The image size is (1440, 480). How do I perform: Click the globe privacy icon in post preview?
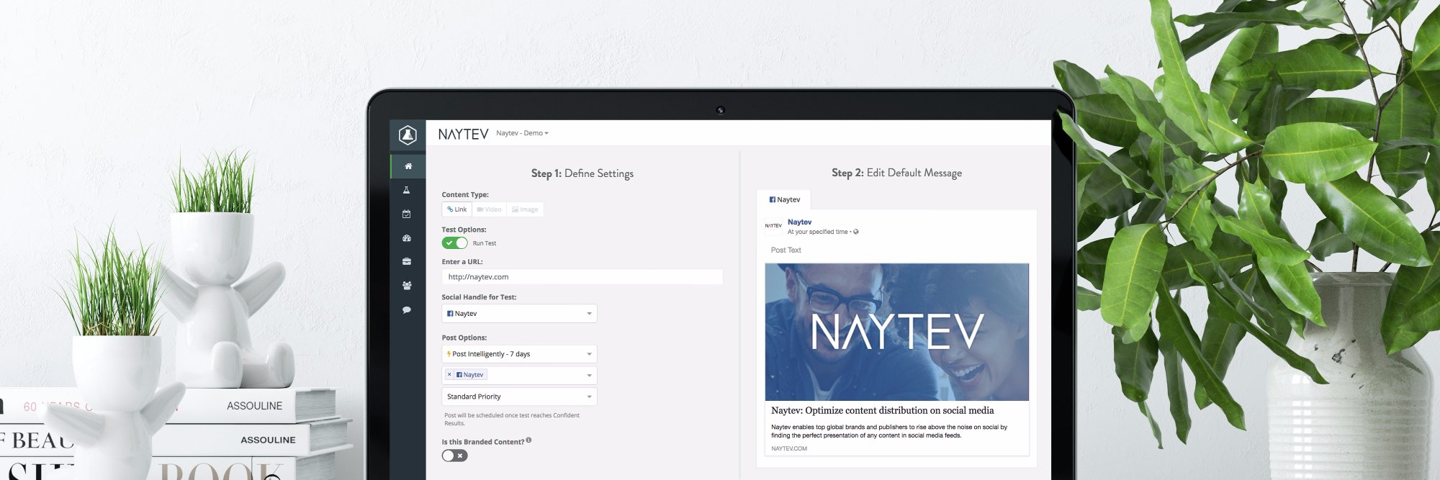(855, 232)
